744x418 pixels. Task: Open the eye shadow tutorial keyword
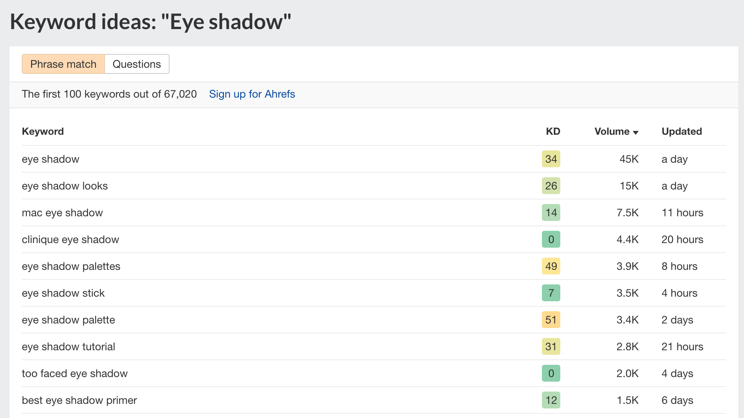coord(69,346)
